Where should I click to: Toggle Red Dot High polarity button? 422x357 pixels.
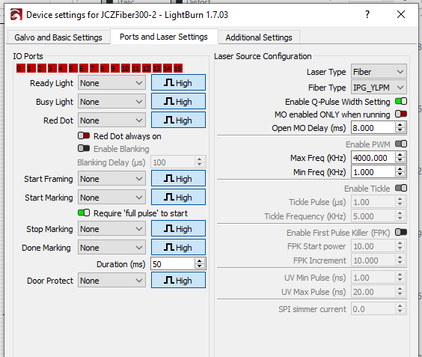click(178, 120)
